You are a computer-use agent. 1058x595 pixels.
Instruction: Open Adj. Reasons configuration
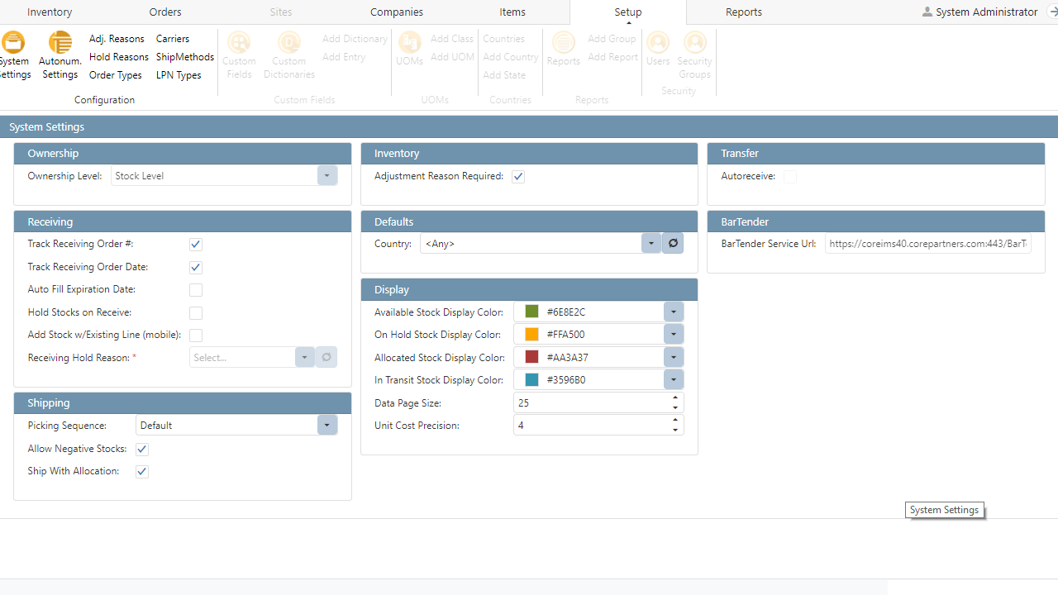[x=117, y=39]
